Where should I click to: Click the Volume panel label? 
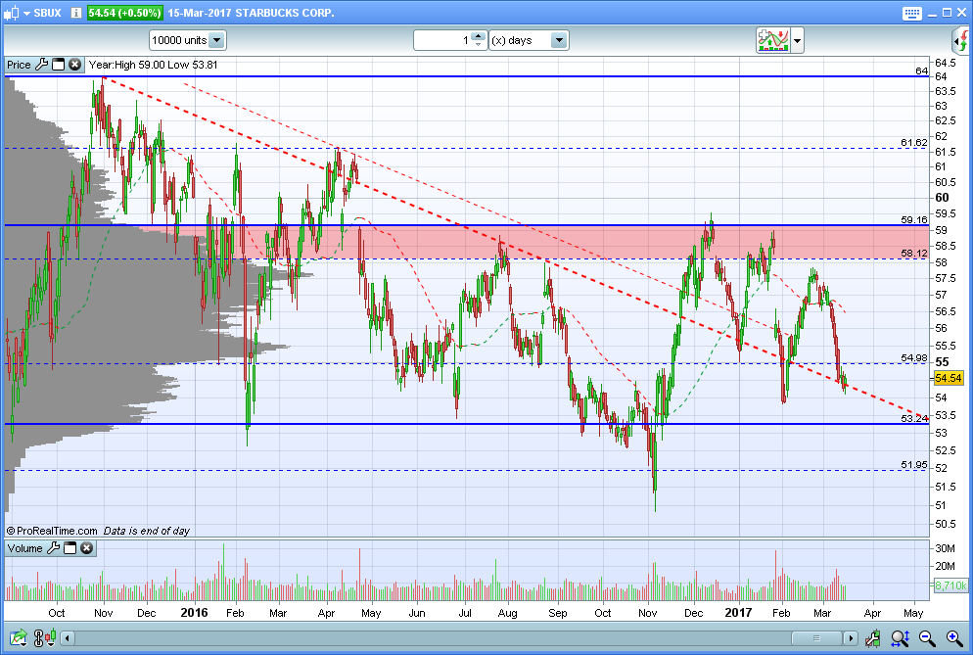pos(24,548)
